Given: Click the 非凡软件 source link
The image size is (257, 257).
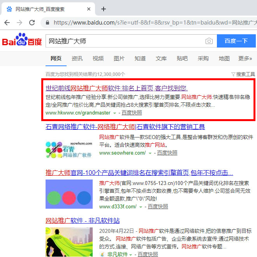Looking at the screenshot, I should point(117,254).
